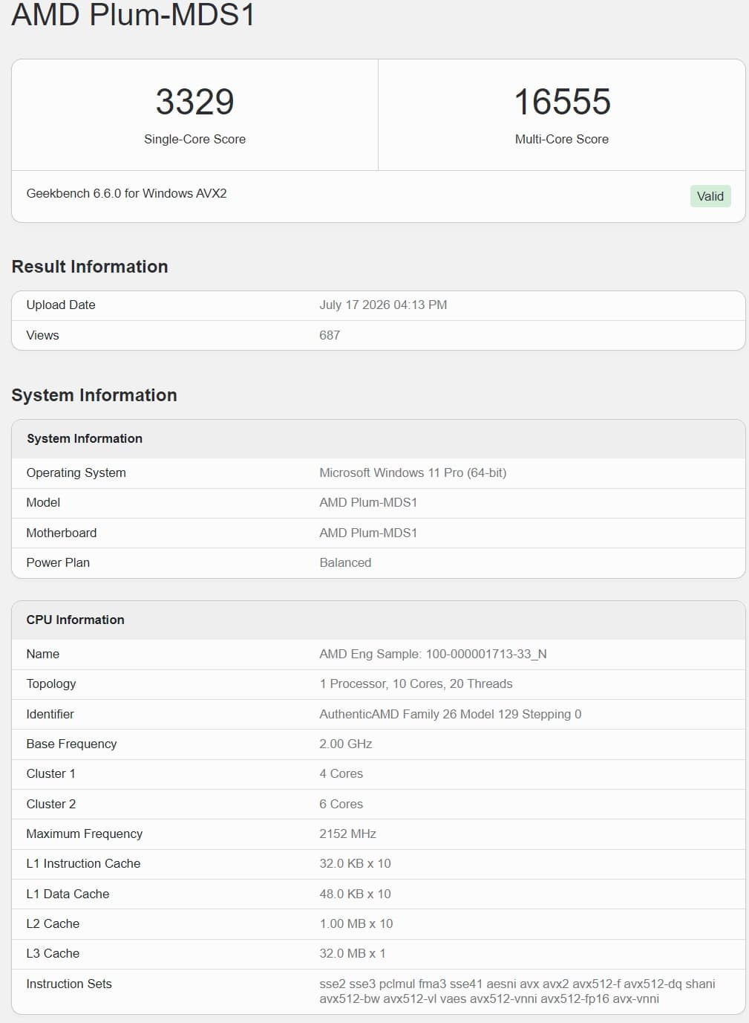Screen dimensions: 749x1023
Task: Click the July 17 2026 04:13 PM value
Action: click(x=383, y=305)
